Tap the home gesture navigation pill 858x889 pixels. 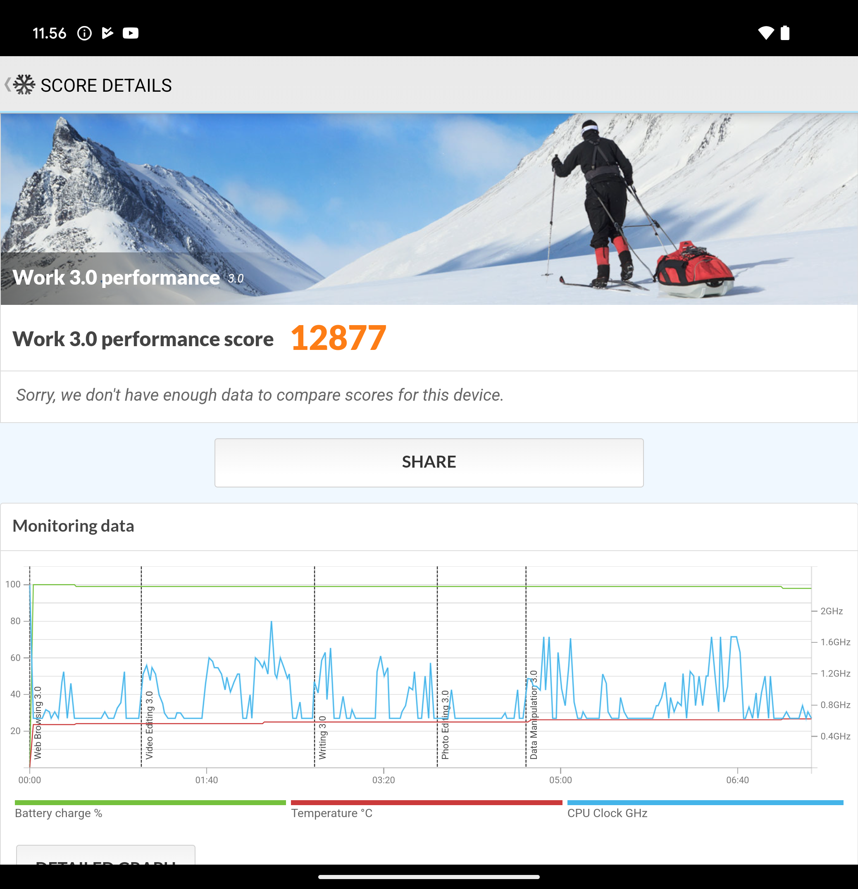tap(429, 877)
